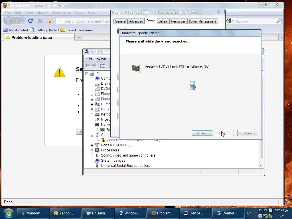292x219 pixels.
Task: Expand the DVD/CD-ROM drives node
Action: pyautogui.click(x=92, y=89)
